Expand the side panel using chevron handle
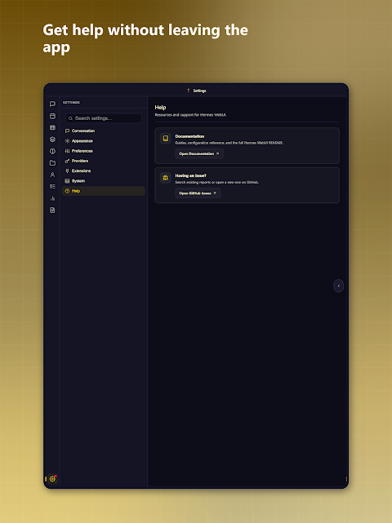392x523 pixels. (x=339, y=286)
